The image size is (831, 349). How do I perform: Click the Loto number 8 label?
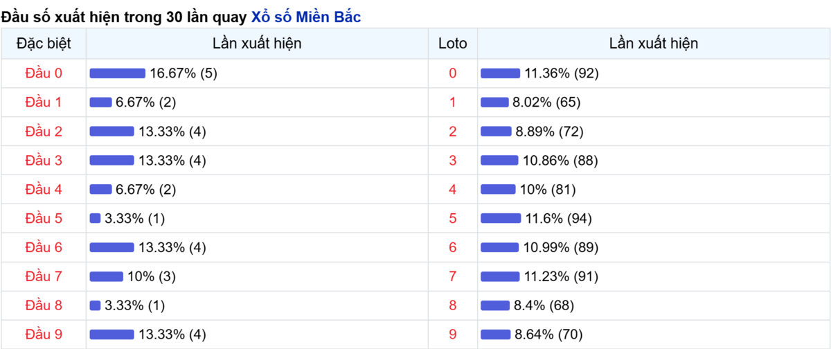pyautogui.click(x=453, y=306)
